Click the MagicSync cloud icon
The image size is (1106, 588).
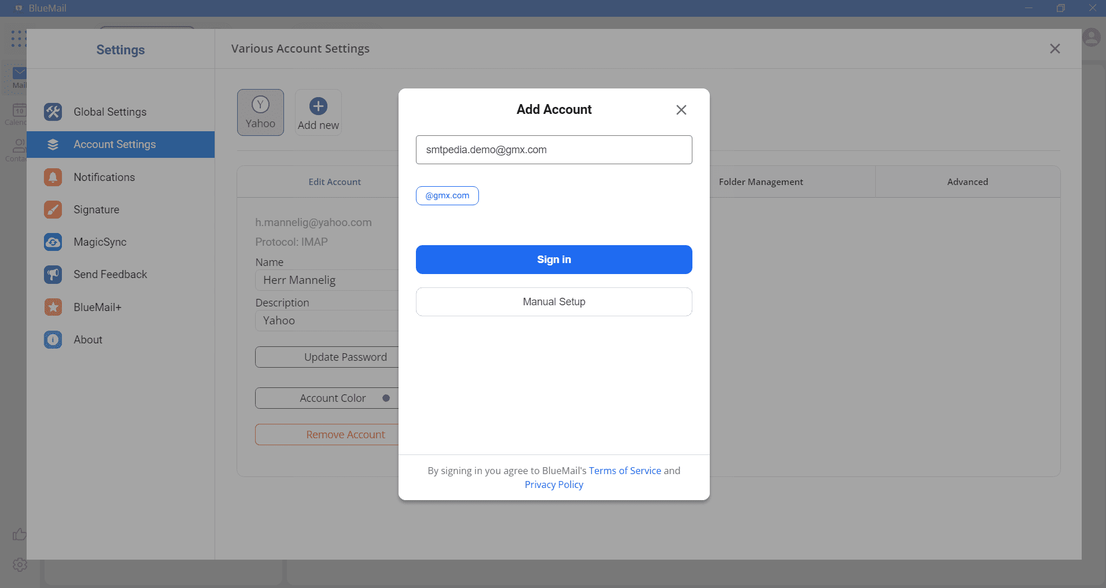(x=53, y=242)
